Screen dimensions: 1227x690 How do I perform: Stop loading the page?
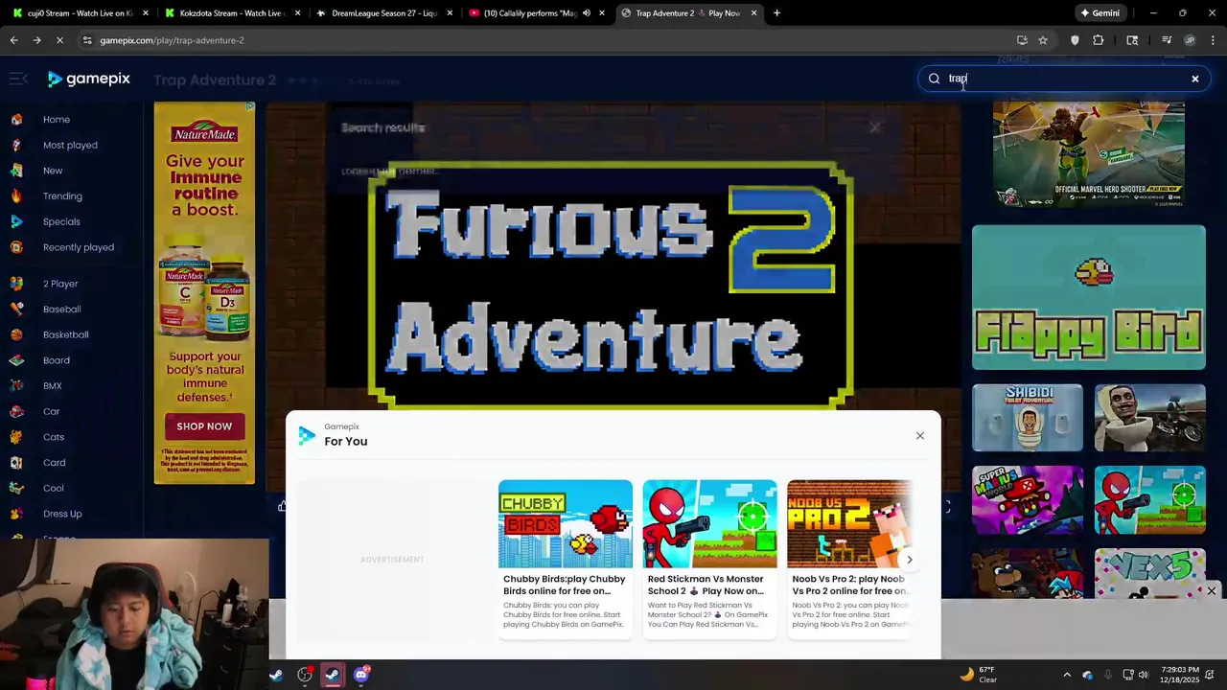click(x=59, y=40)
